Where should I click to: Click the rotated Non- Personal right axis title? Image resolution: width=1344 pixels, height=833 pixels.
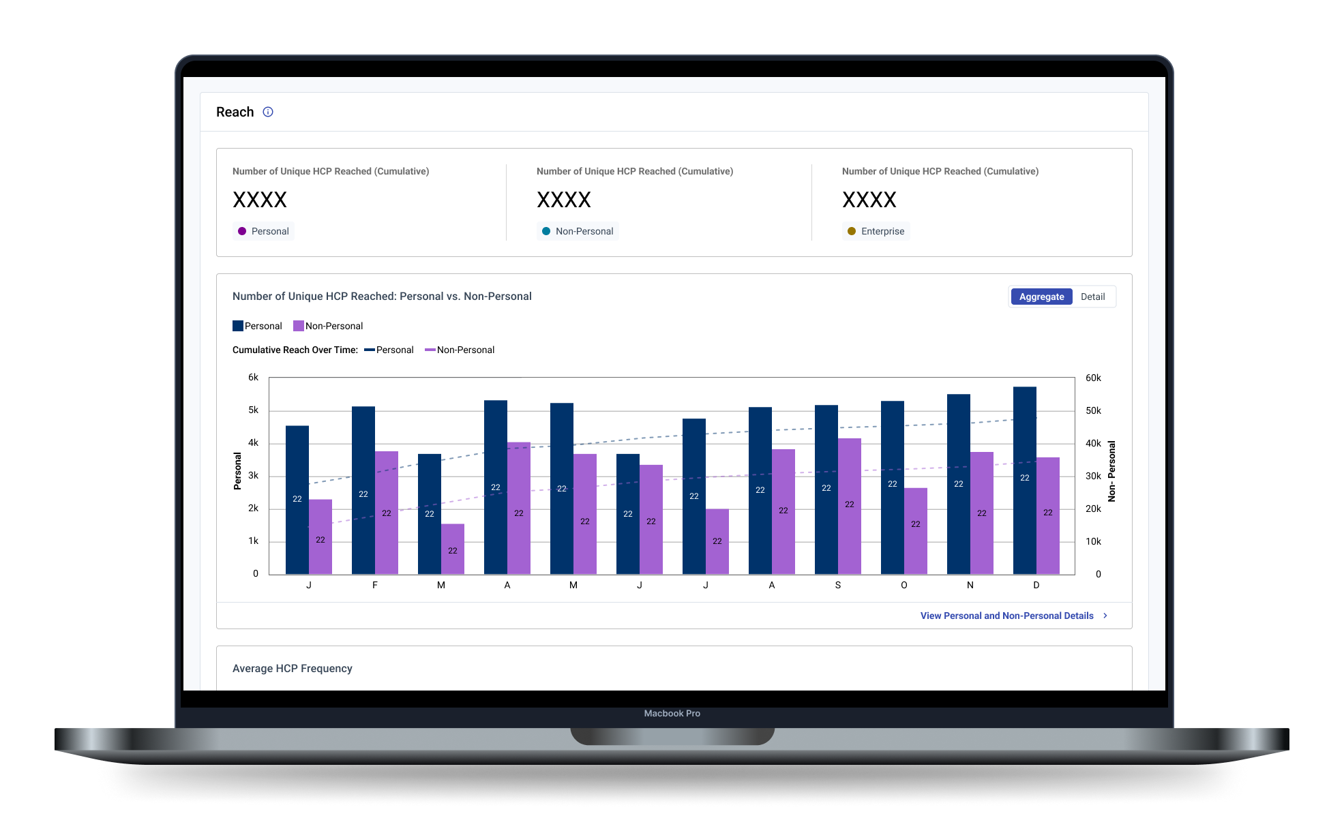1111,471
